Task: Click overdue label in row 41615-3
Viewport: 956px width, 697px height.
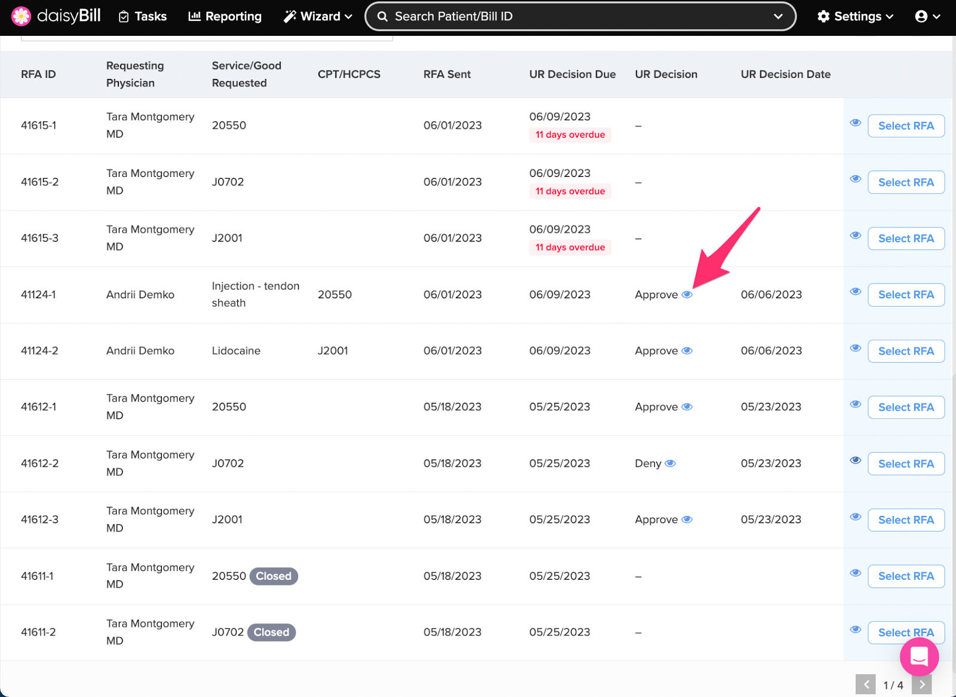Action: click(570, 247)
